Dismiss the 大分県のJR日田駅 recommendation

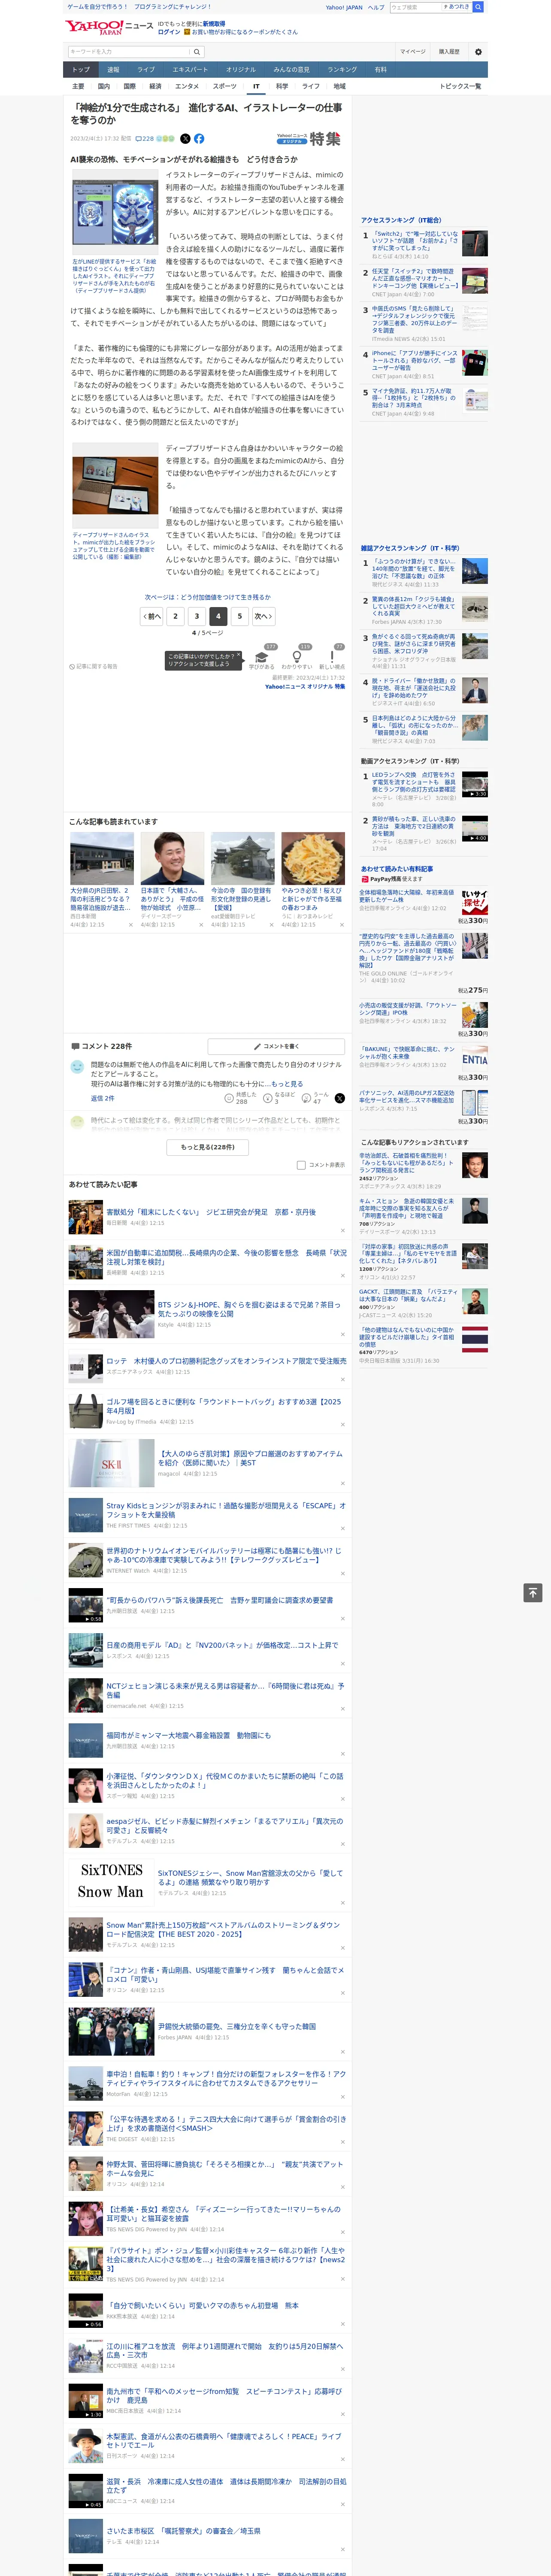coord(130,925)
